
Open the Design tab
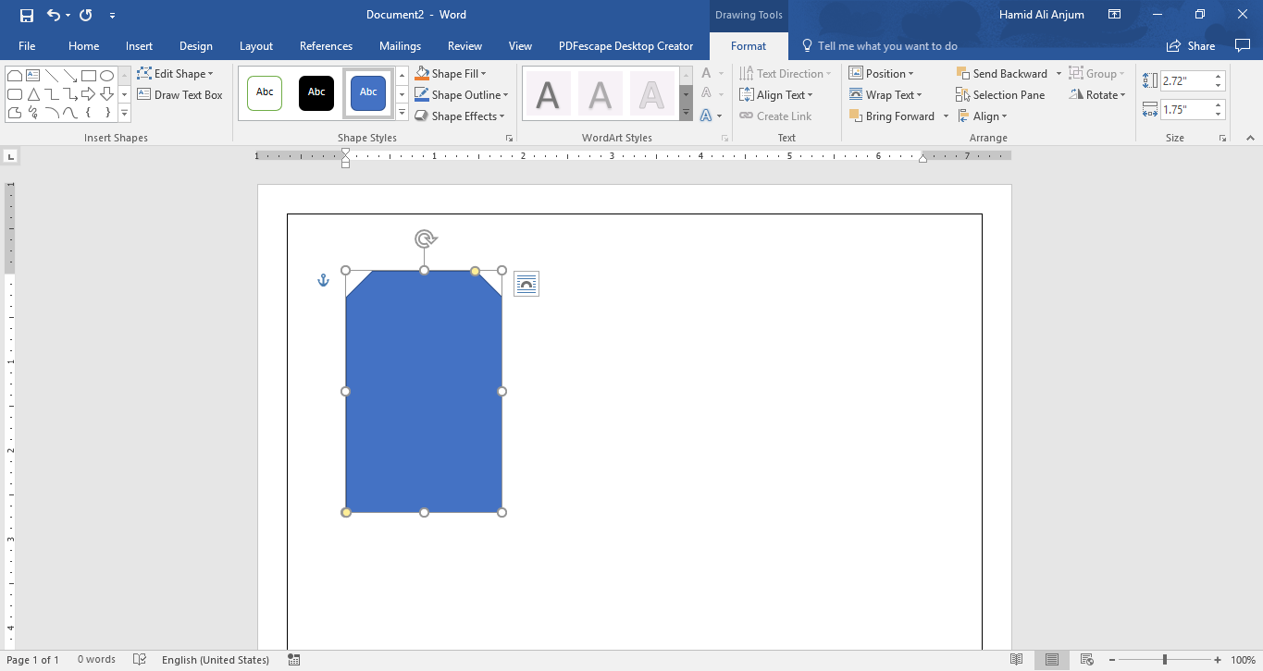tap(195, 45)
